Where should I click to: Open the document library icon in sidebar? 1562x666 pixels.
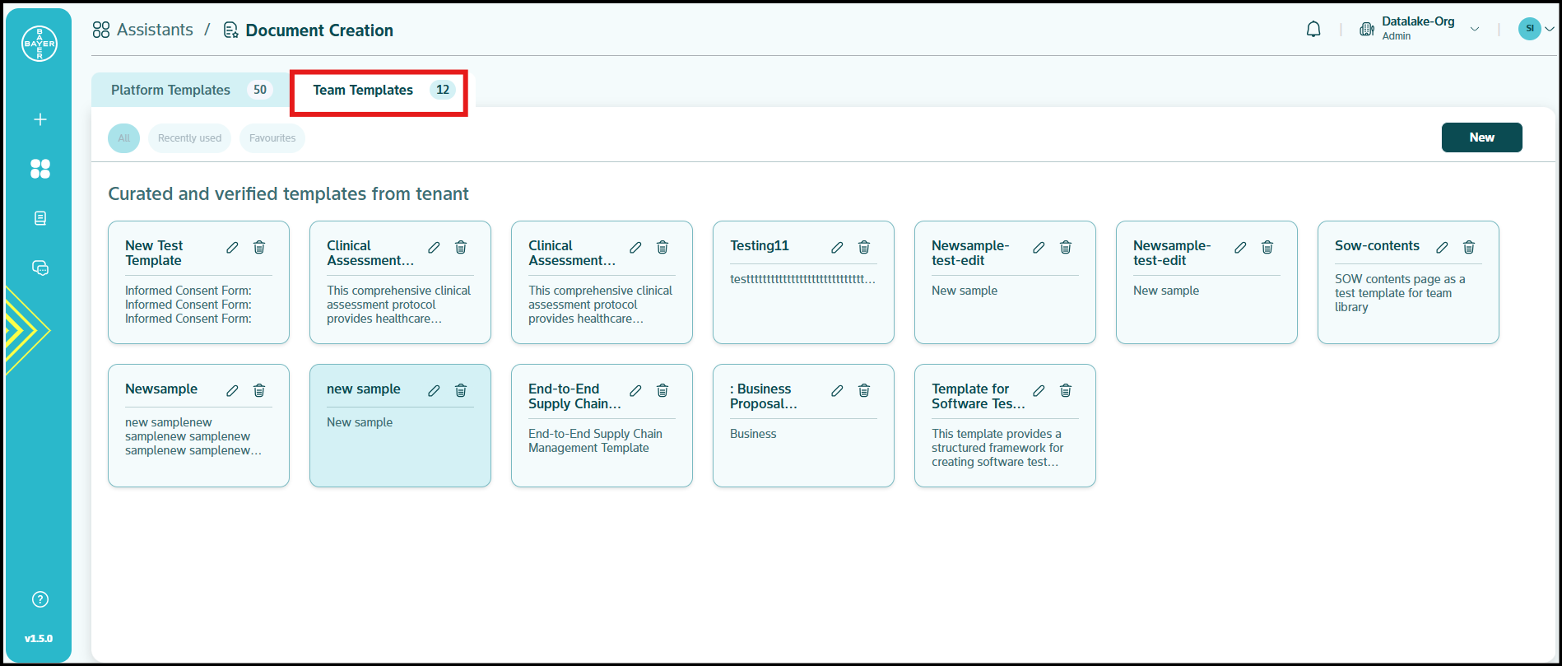click(40, 218)
